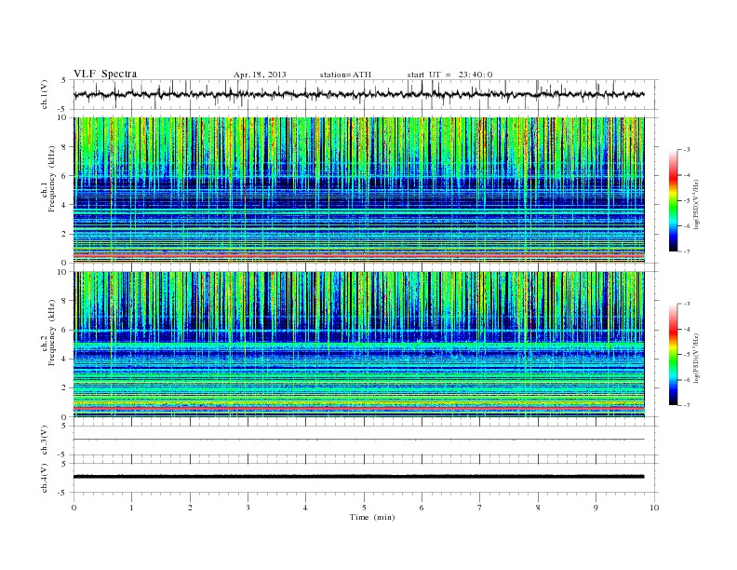Viewport: 737px width, 570px height.
Task: Click the '10' tick on the time axis
Action: 654,508
